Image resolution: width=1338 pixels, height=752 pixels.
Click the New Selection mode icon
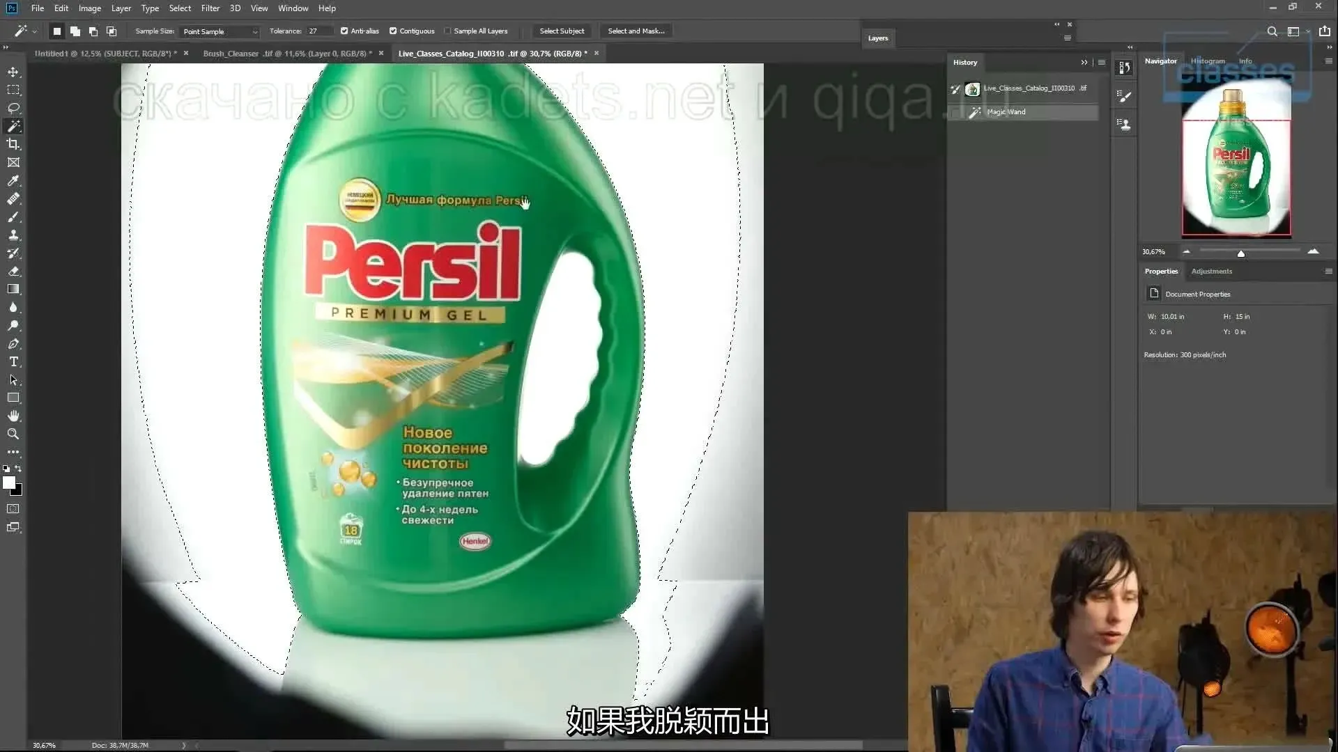point(57,31)
